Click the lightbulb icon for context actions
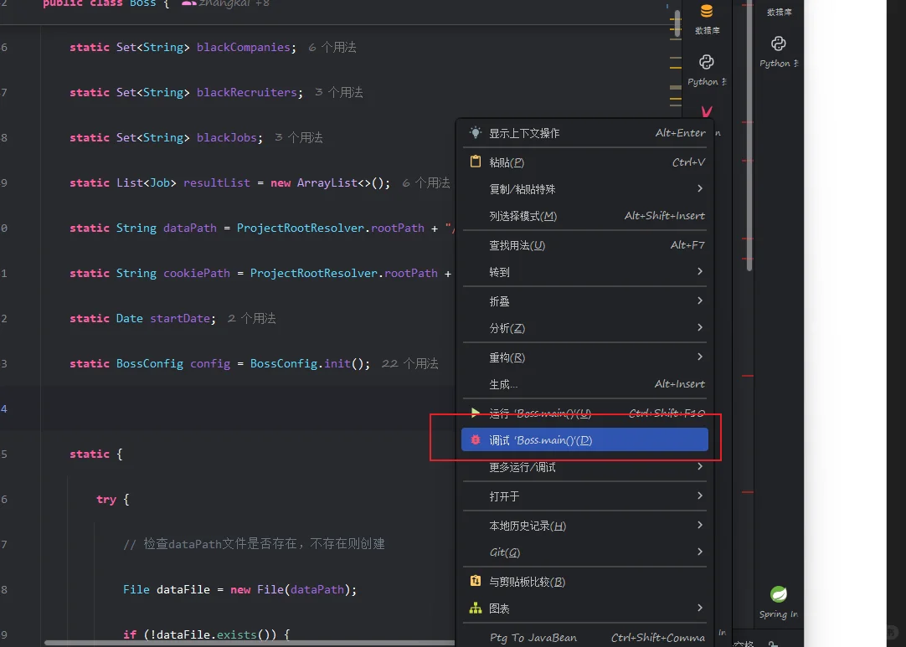Screen dimensions: 906x647 [475, 132]
